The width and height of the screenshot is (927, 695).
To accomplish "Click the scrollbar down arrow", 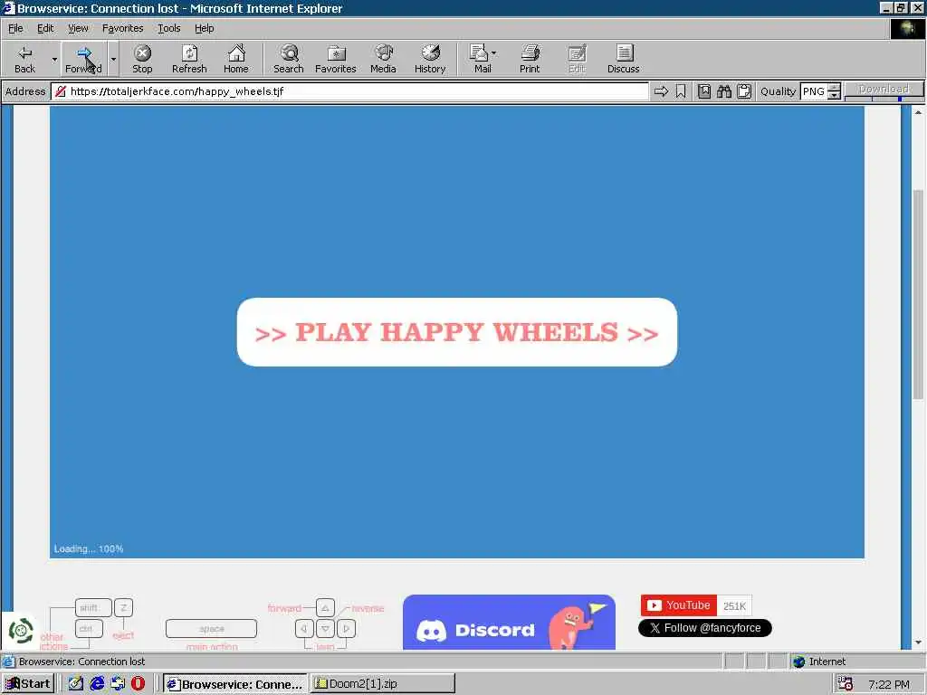I will [x=918, y=643].
